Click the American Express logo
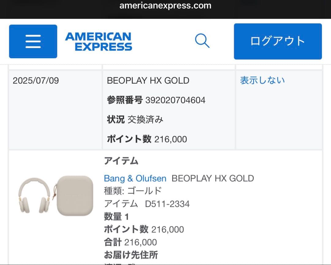This screenshot has height=265, width=331. point(97,41)
